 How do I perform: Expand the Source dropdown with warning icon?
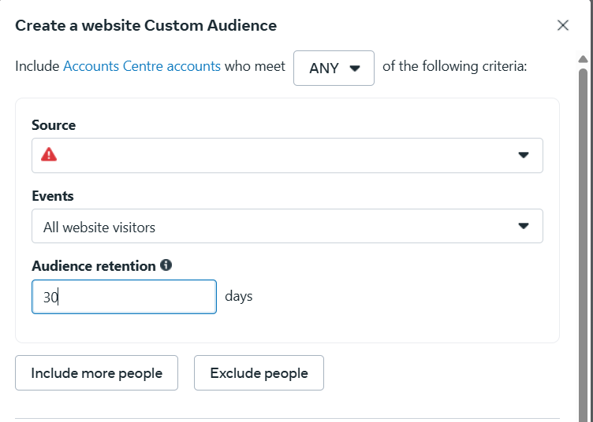tap(287, 155)
